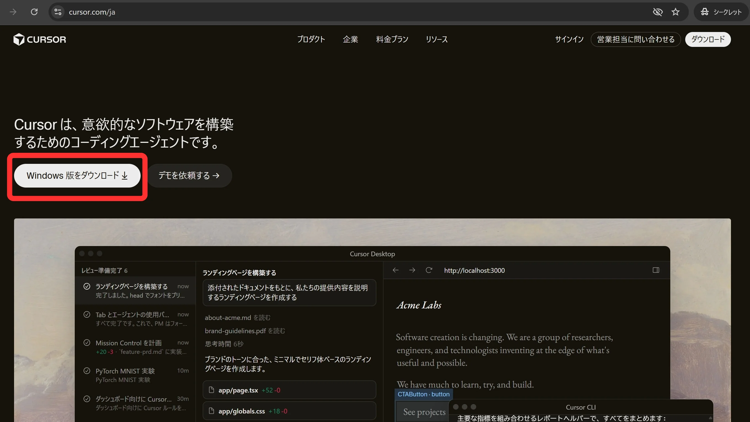Select PyTorch MNIST 実験 task row

(x=135, y=375)
